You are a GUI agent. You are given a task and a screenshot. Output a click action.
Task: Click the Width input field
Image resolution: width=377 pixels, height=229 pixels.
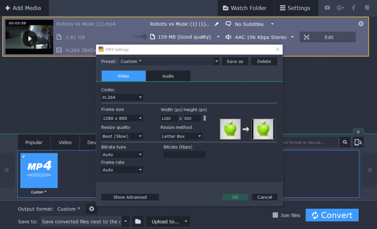click(169, 118)
